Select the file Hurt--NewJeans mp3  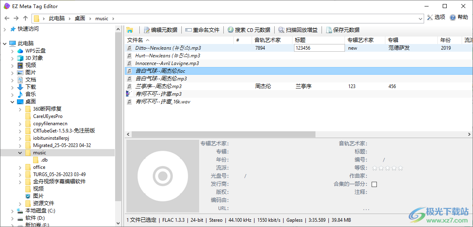click(167, 55)
